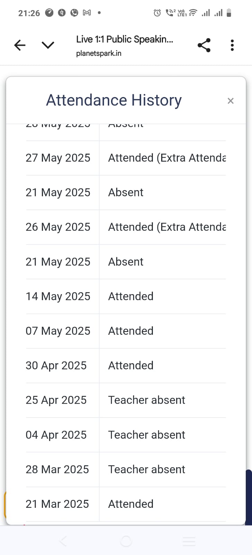The height and width of the screenshot is (555, 252).
Task: Tap the Attendance History heading
Action: point(114,100)
